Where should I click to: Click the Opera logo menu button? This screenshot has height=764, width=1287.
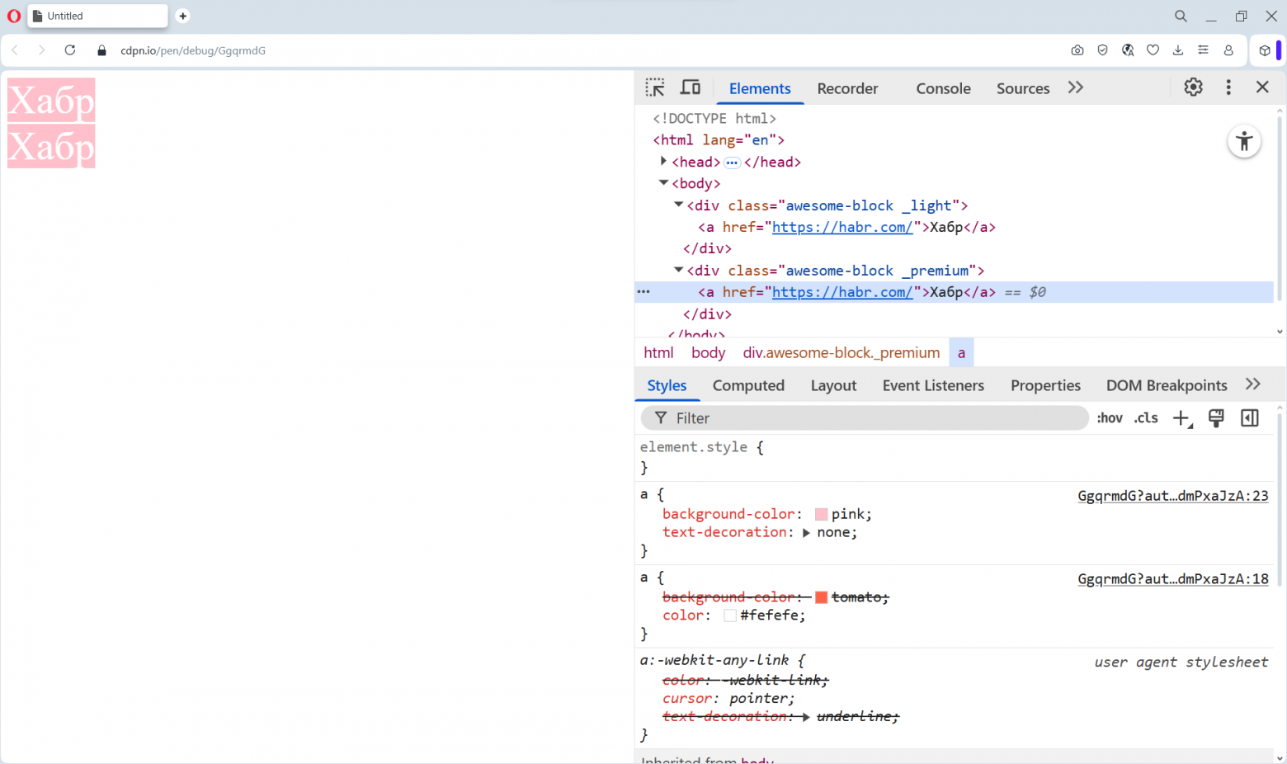click(13, 16)
